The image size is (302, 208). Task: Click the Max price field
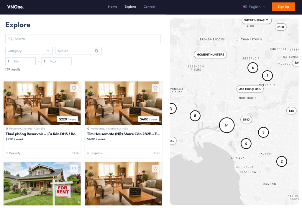click(x=56, y=61)
